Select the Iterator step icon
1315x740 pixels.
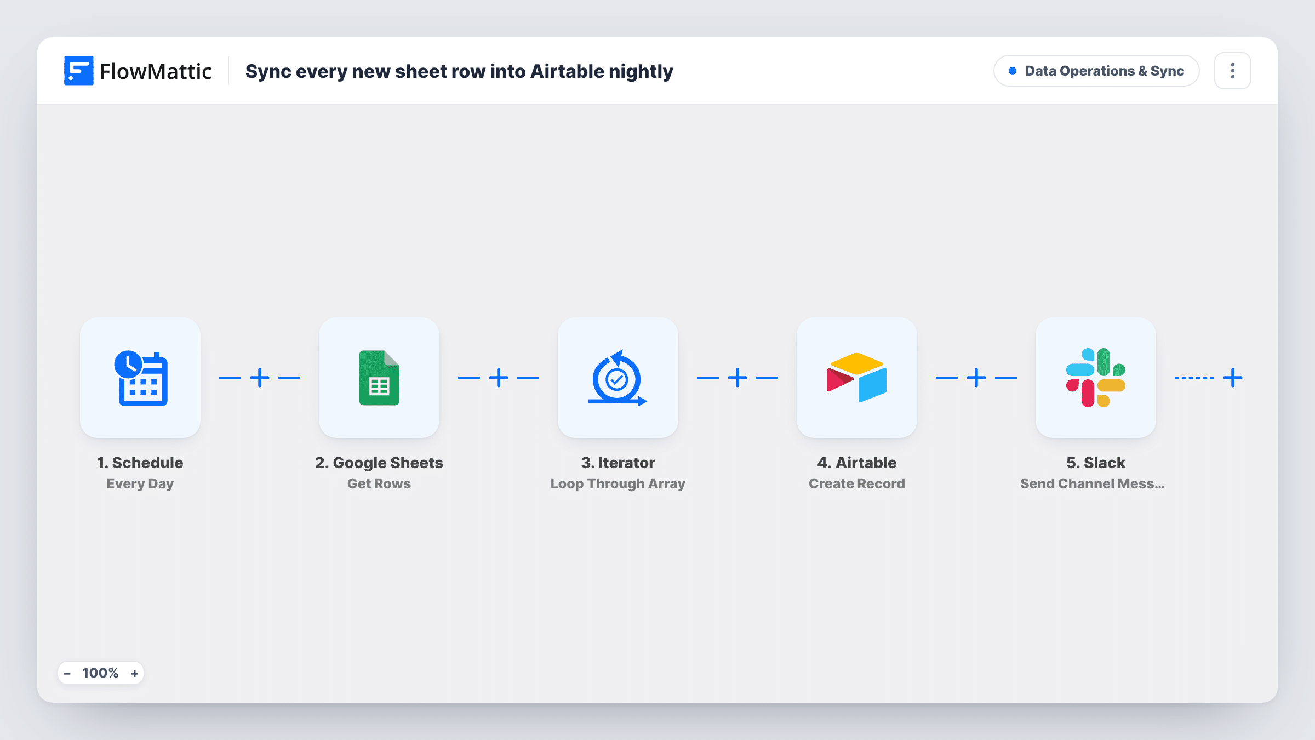(618, 378)
